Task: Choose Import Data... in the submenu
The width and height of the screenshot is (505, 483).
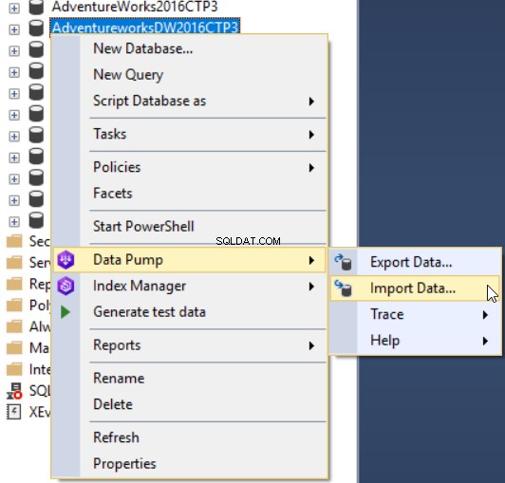Action: click(x=415, y=288)
